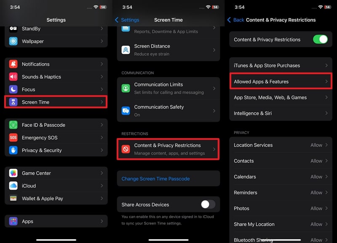Tap the Screen Time hourglass icon
Viewport: 337px width, 243px height.
tap(13, 102)
